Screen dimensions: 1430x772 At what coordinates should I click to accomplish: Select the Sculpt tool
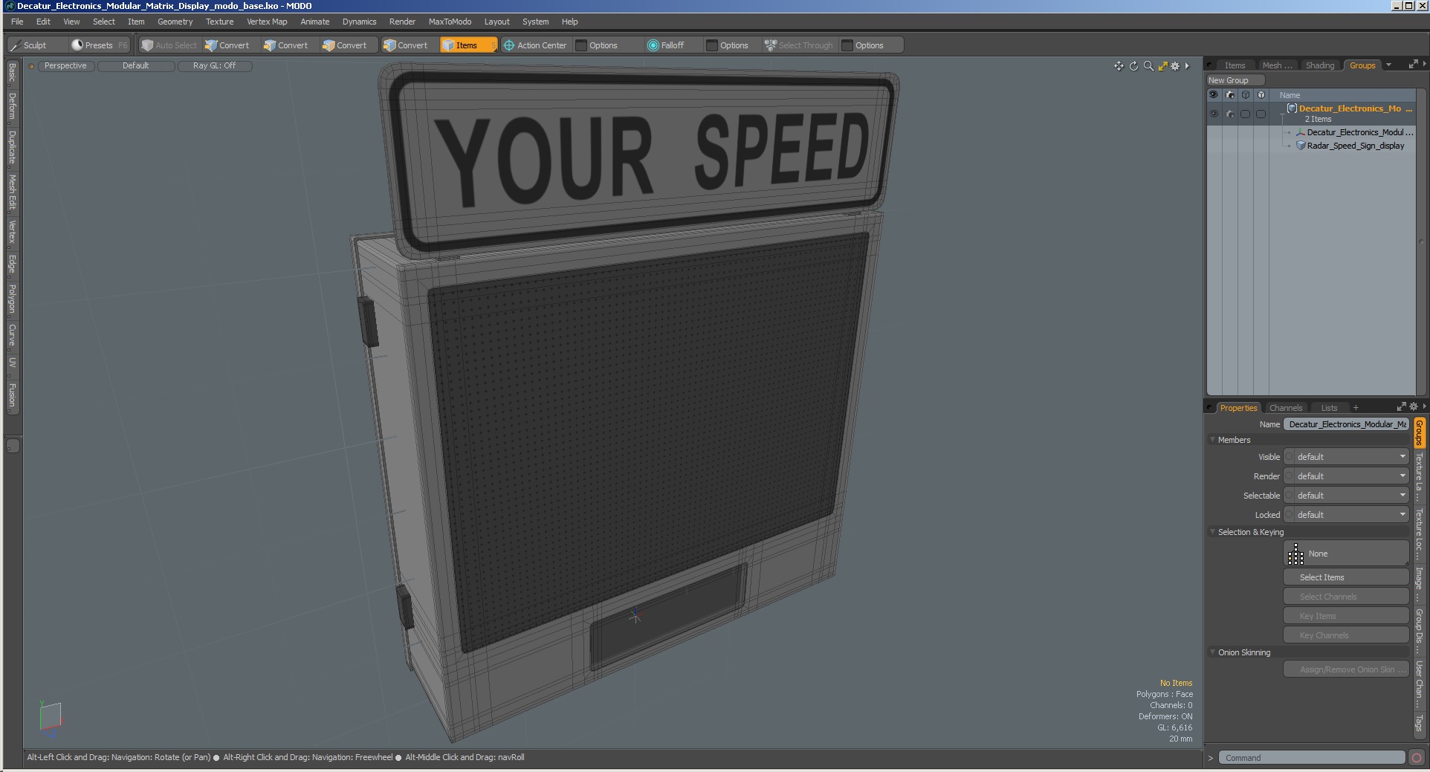click(28, 45)
